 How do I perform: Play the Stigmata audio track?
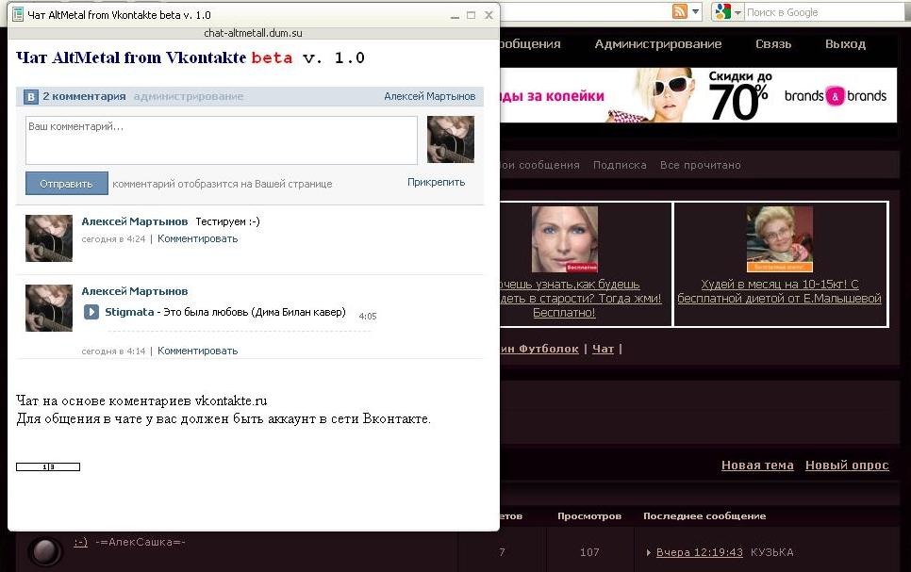pos(91,312)
